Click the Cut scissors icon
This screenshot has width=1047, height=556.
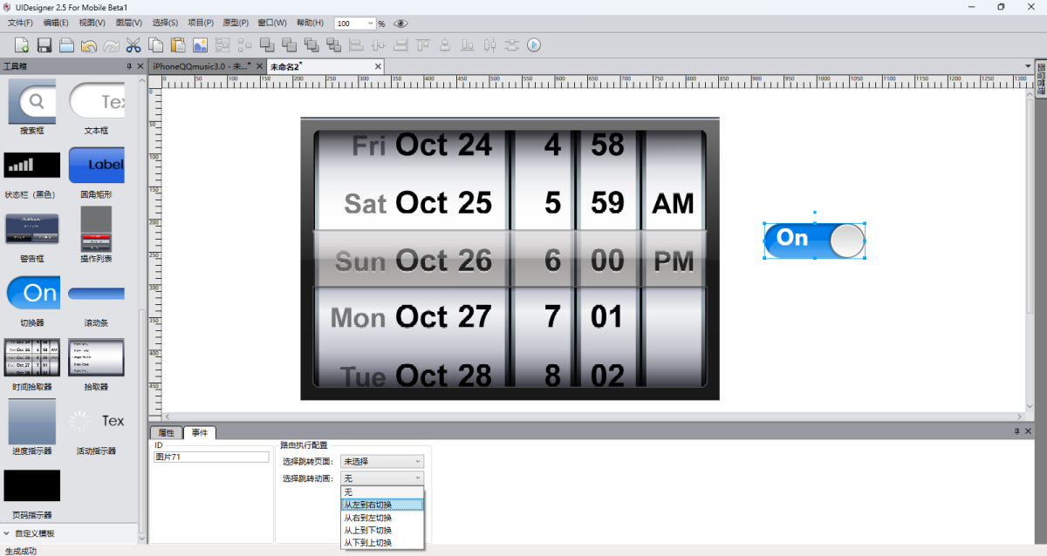[133, 44]
